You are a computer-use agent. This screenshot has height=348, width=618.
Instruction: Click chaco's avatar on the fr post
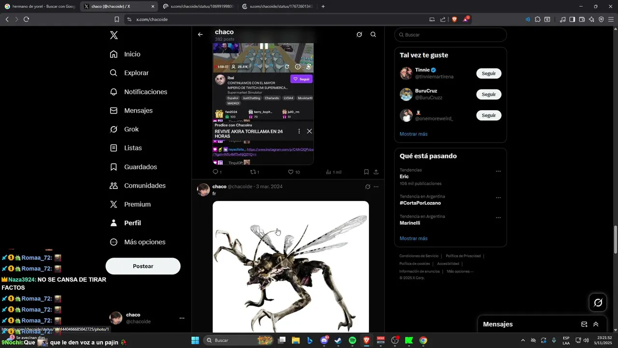click(203, 189)
